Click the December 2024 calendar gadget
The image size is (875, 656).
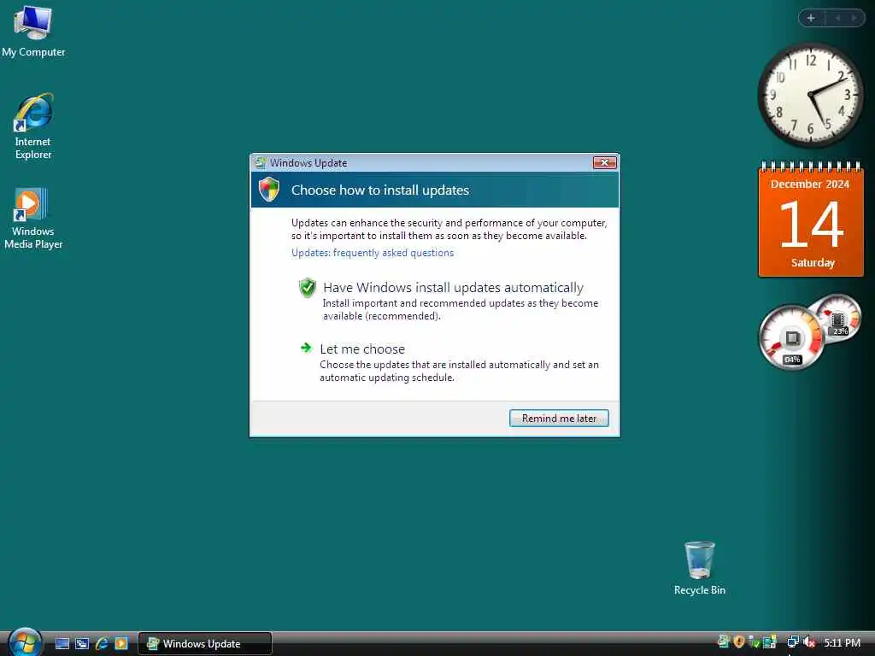(x=811, y=220)
